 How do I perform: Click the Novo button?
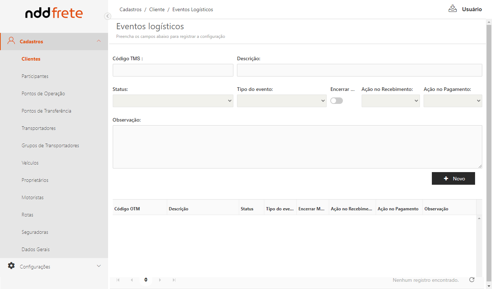(x=453, y=179)
